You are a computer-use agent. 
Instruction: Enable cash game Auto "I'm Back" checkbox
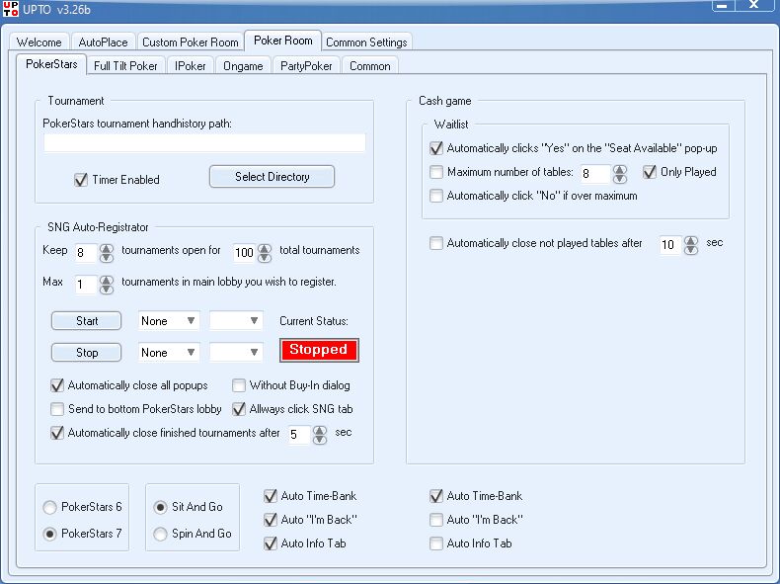click(436, 520)
